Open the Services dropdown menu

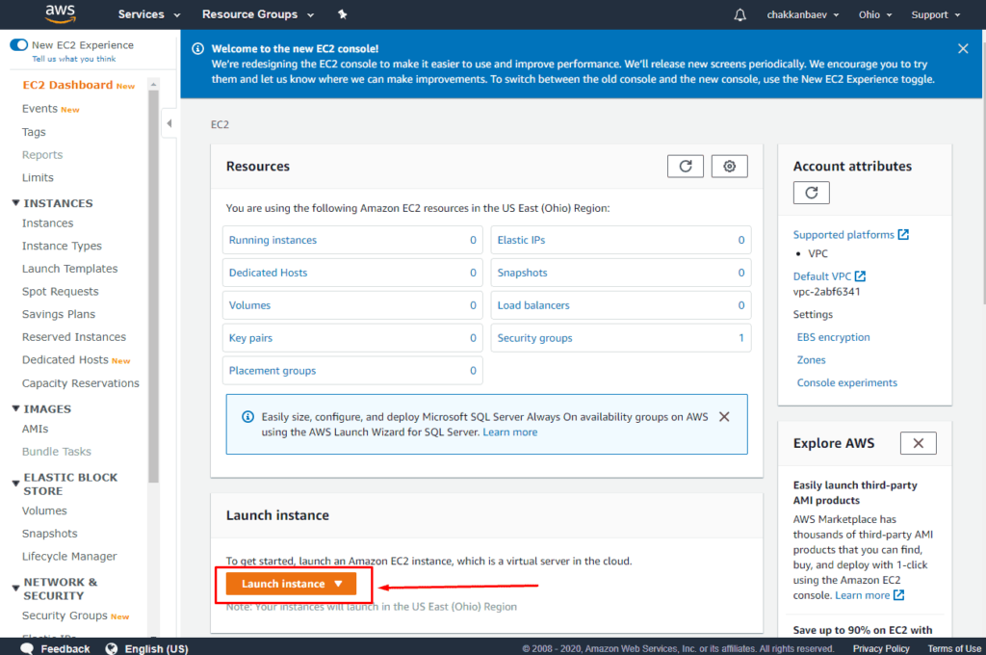click(149, 14)
